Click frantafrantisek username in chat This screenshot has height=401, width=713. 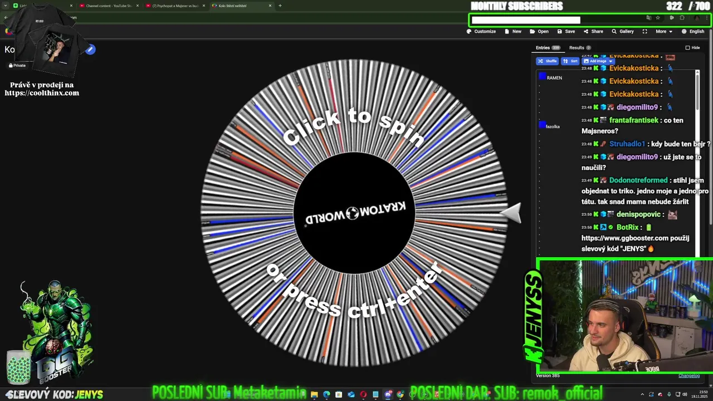634,120
